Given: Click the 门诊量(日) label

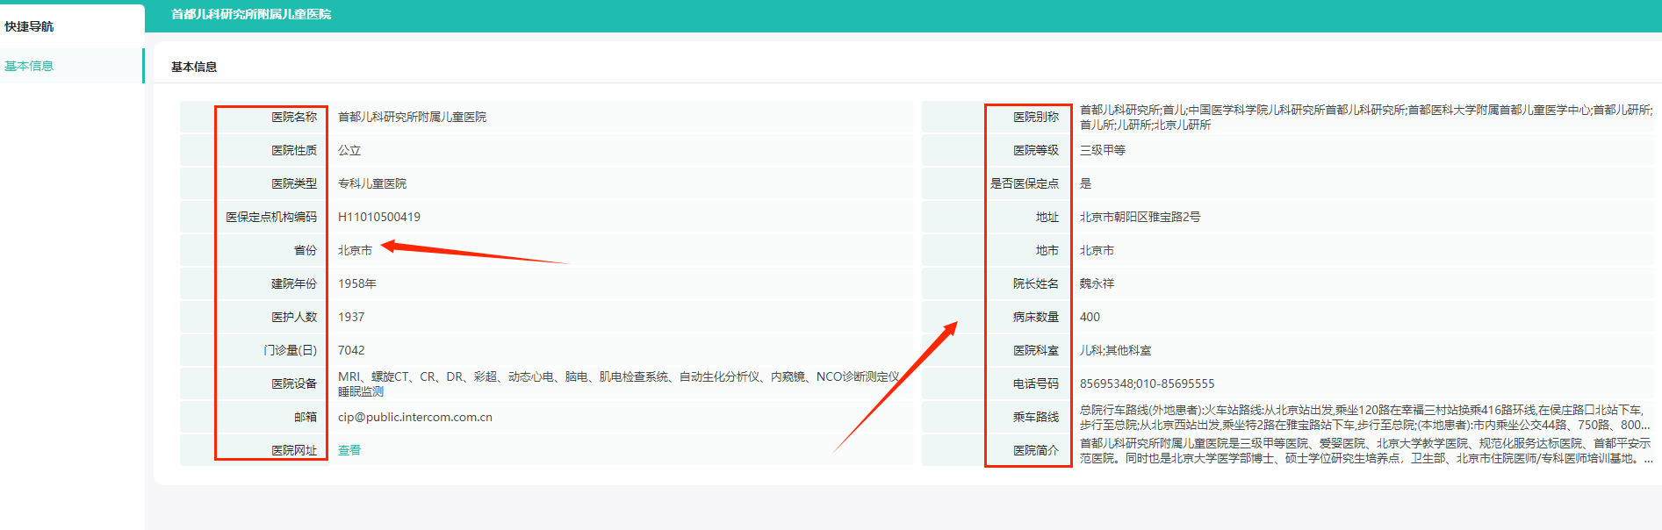Looking at the screenshot, I should click(291, 350).
